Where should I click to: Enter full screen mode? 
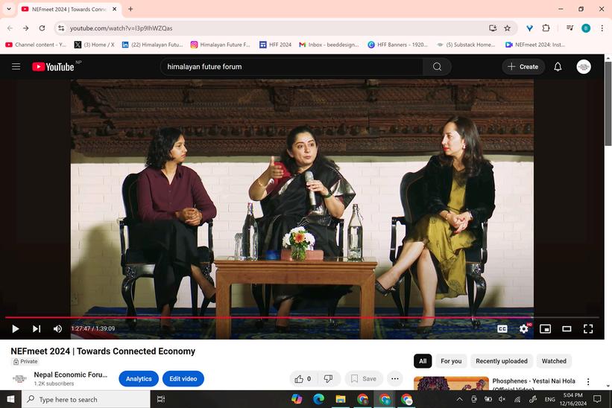click(x=588, y=328)
